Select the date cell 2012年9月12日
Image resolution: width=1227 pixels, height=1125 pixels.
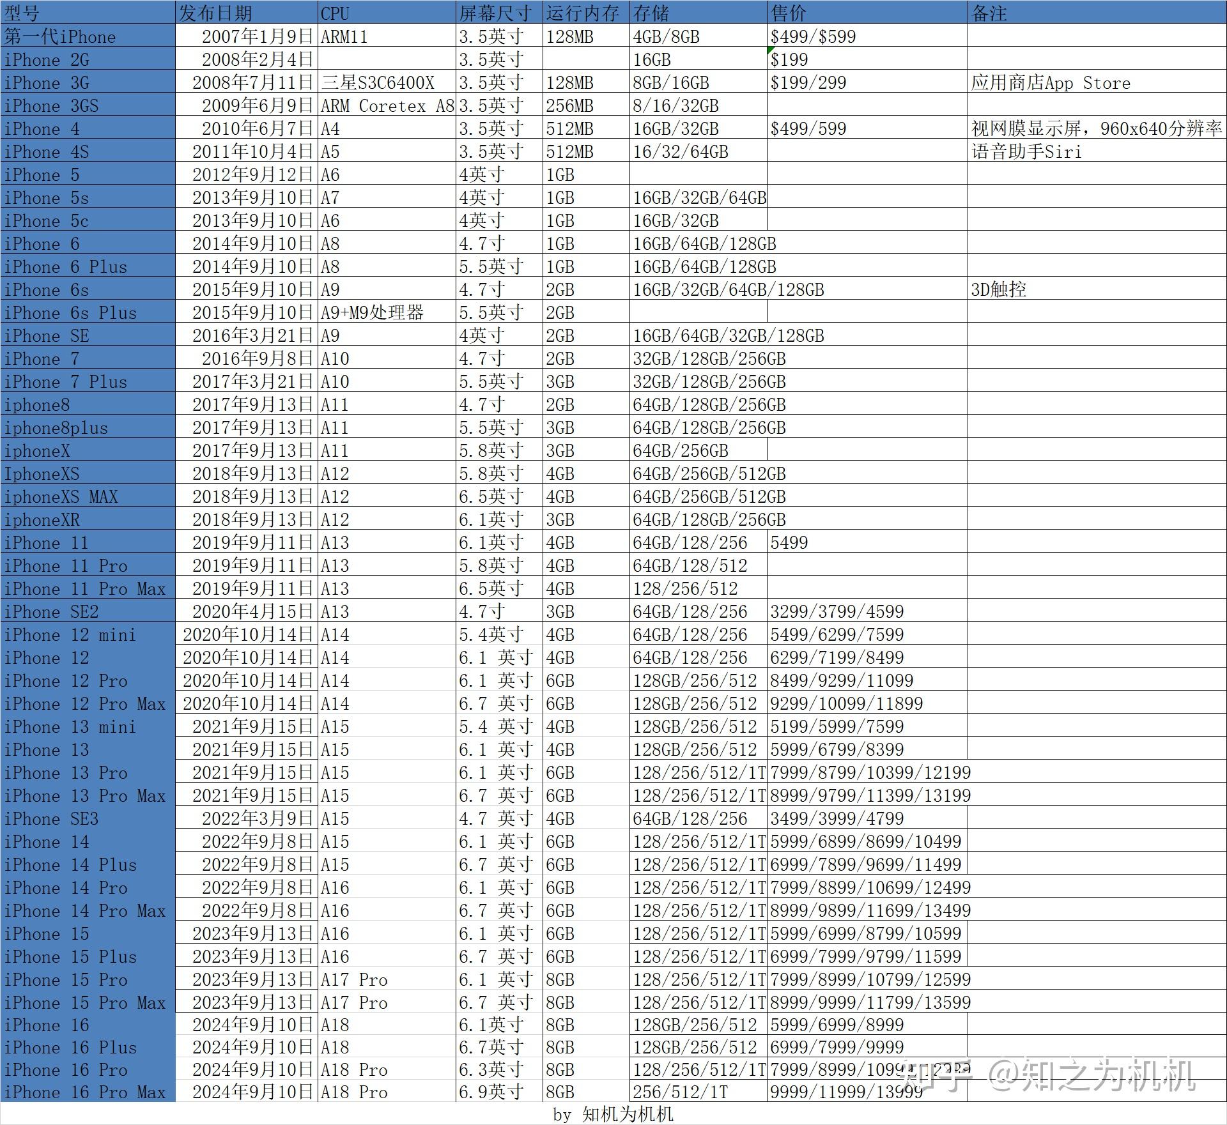[247, 174]
